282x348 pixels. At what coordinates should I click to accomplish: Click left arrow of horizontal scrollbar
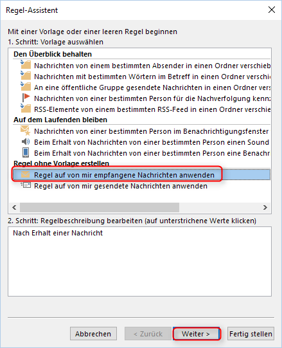pyautogui.click(x=14, y=207)
